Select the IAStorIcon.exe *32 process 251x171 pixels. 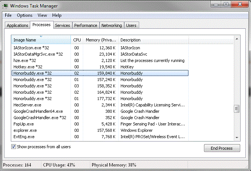click(100, 48)
